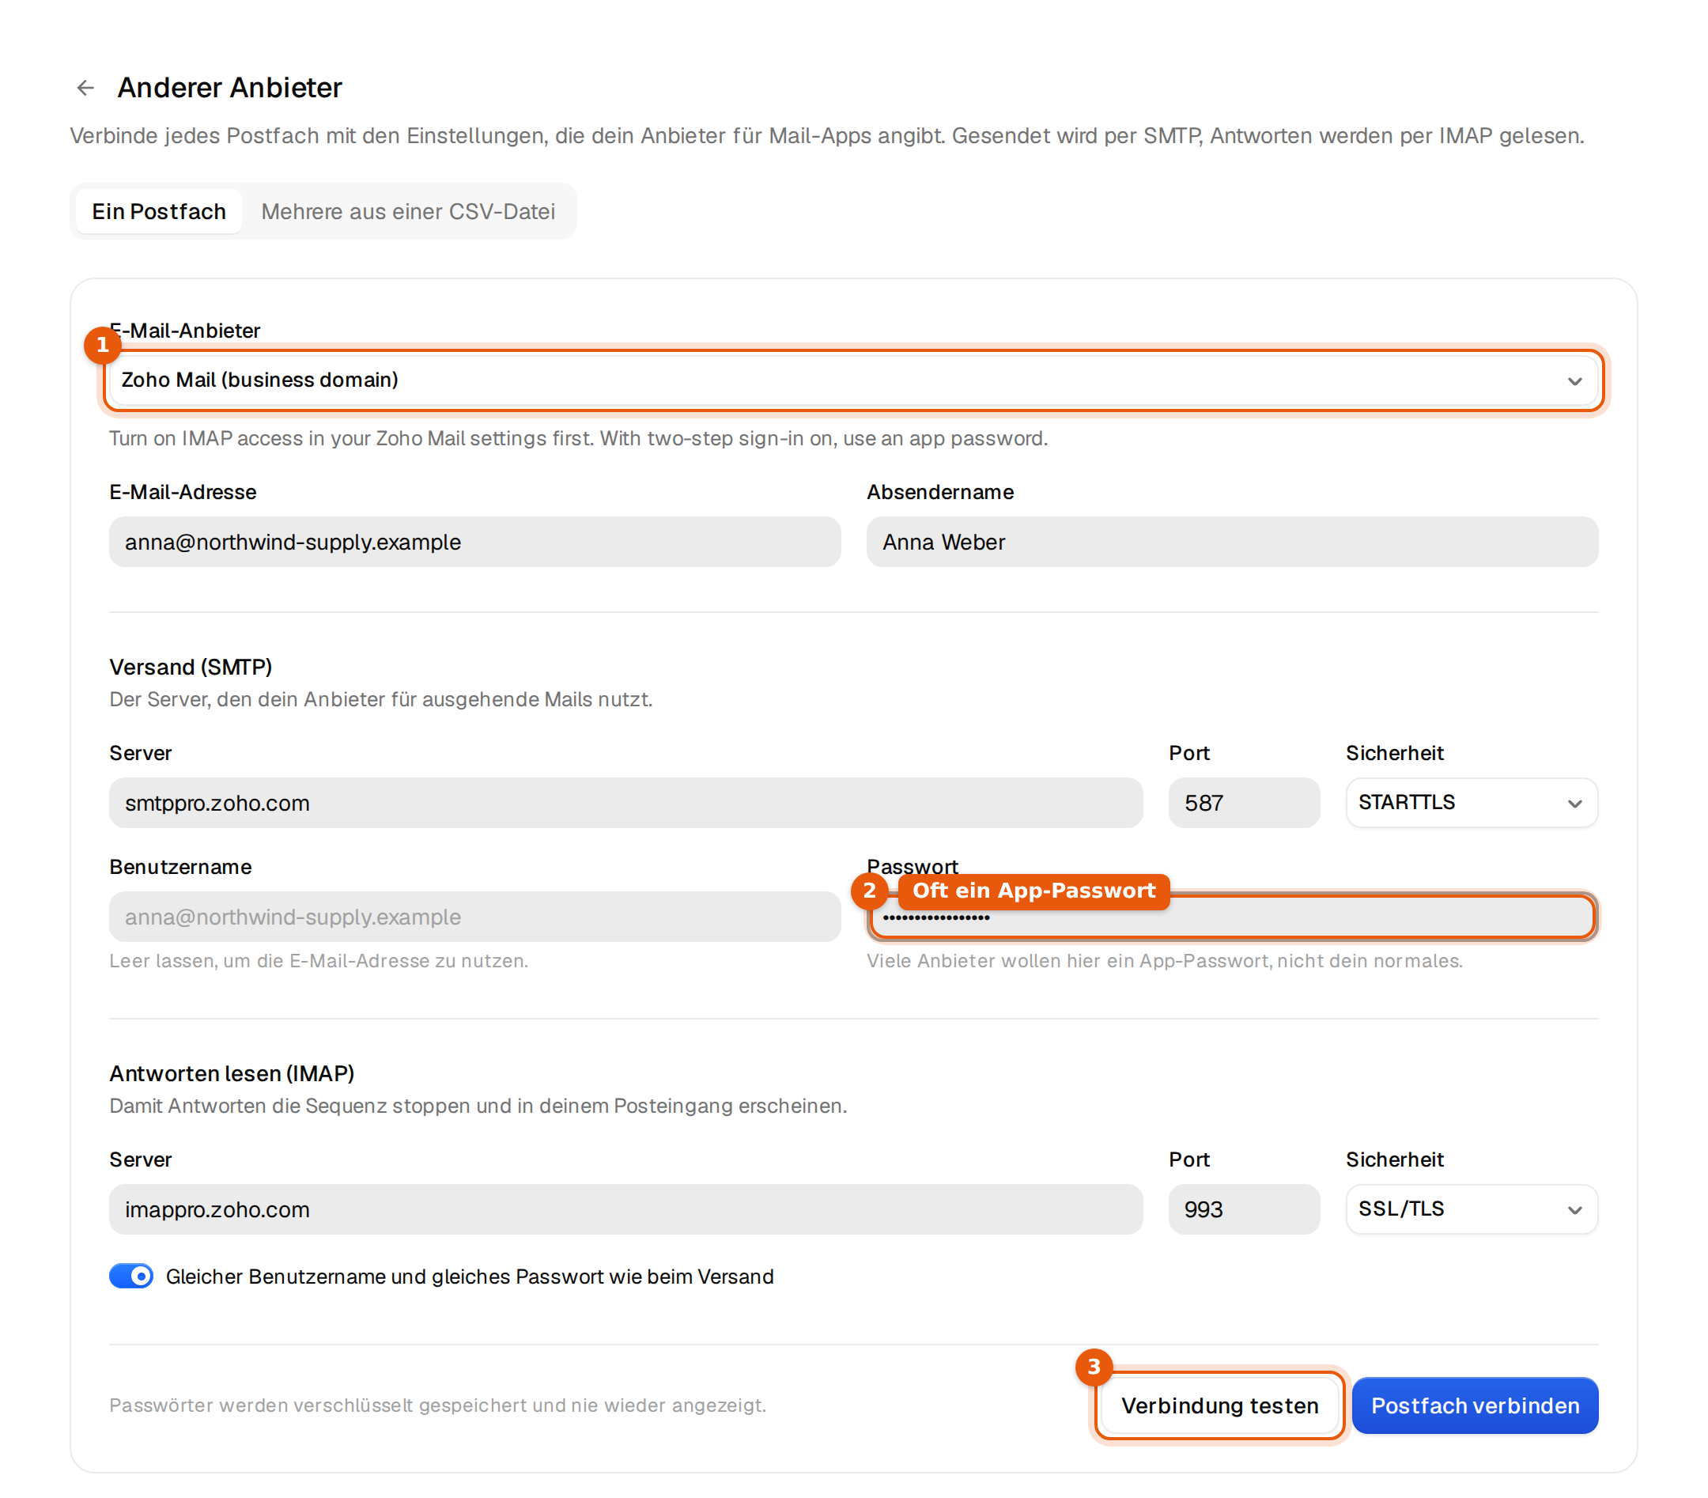Viewport: 1708px width, 1498px height.
Task: Click the 'Viele Anbieter wollen hier' hint text
Action: 1164,960
